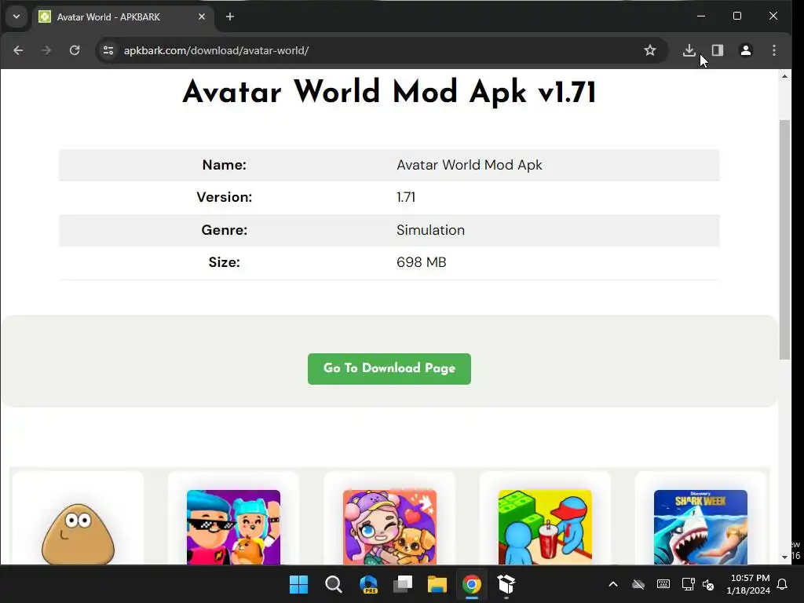
Task: Open the Windows Start menu
Action: [299, 584]
